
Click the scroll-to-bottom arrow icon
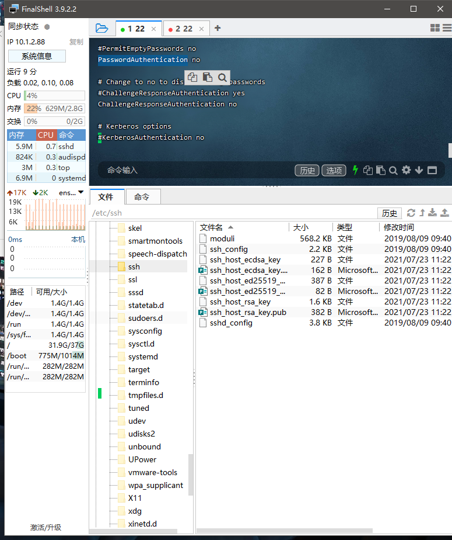(x=419, y=170)
